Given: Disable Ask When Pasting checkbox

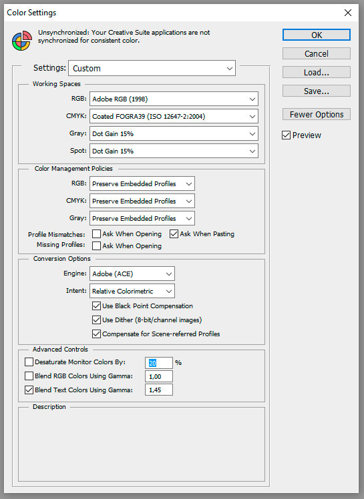Looking at the screenshot, I should point(174,234).
